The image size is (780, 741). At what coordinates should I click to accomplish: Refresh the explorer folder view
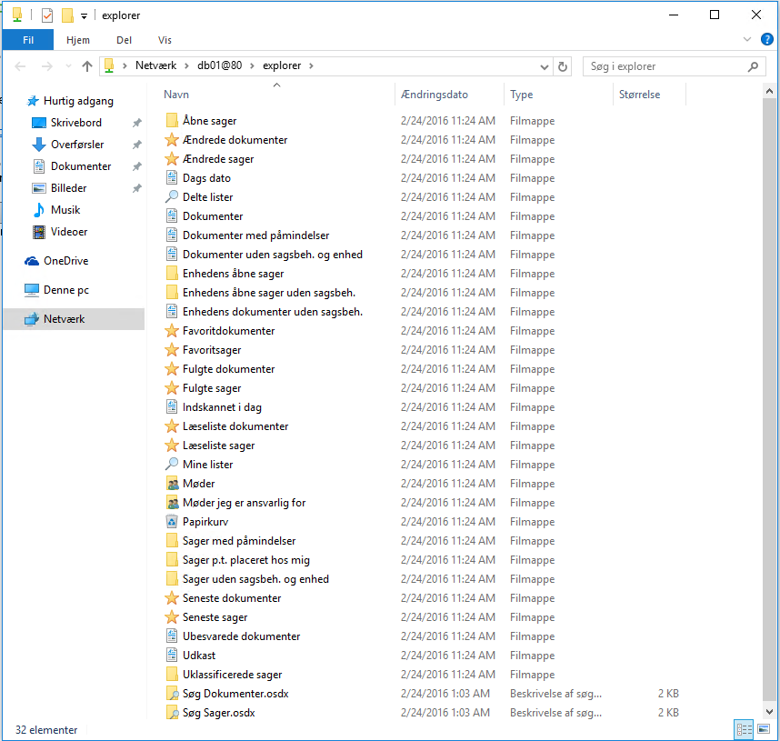[563, 66]
